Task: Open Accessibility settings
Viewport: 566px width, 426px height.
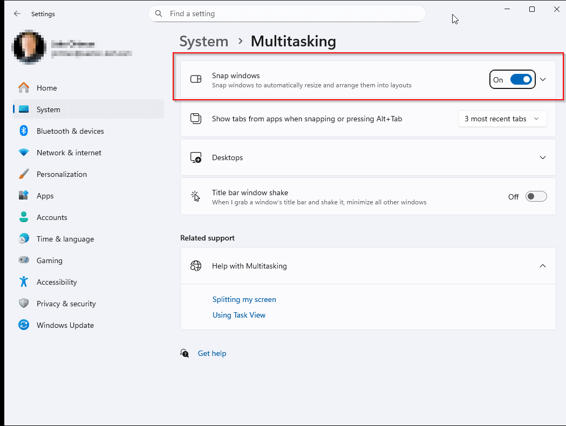Action: [88, 281]
